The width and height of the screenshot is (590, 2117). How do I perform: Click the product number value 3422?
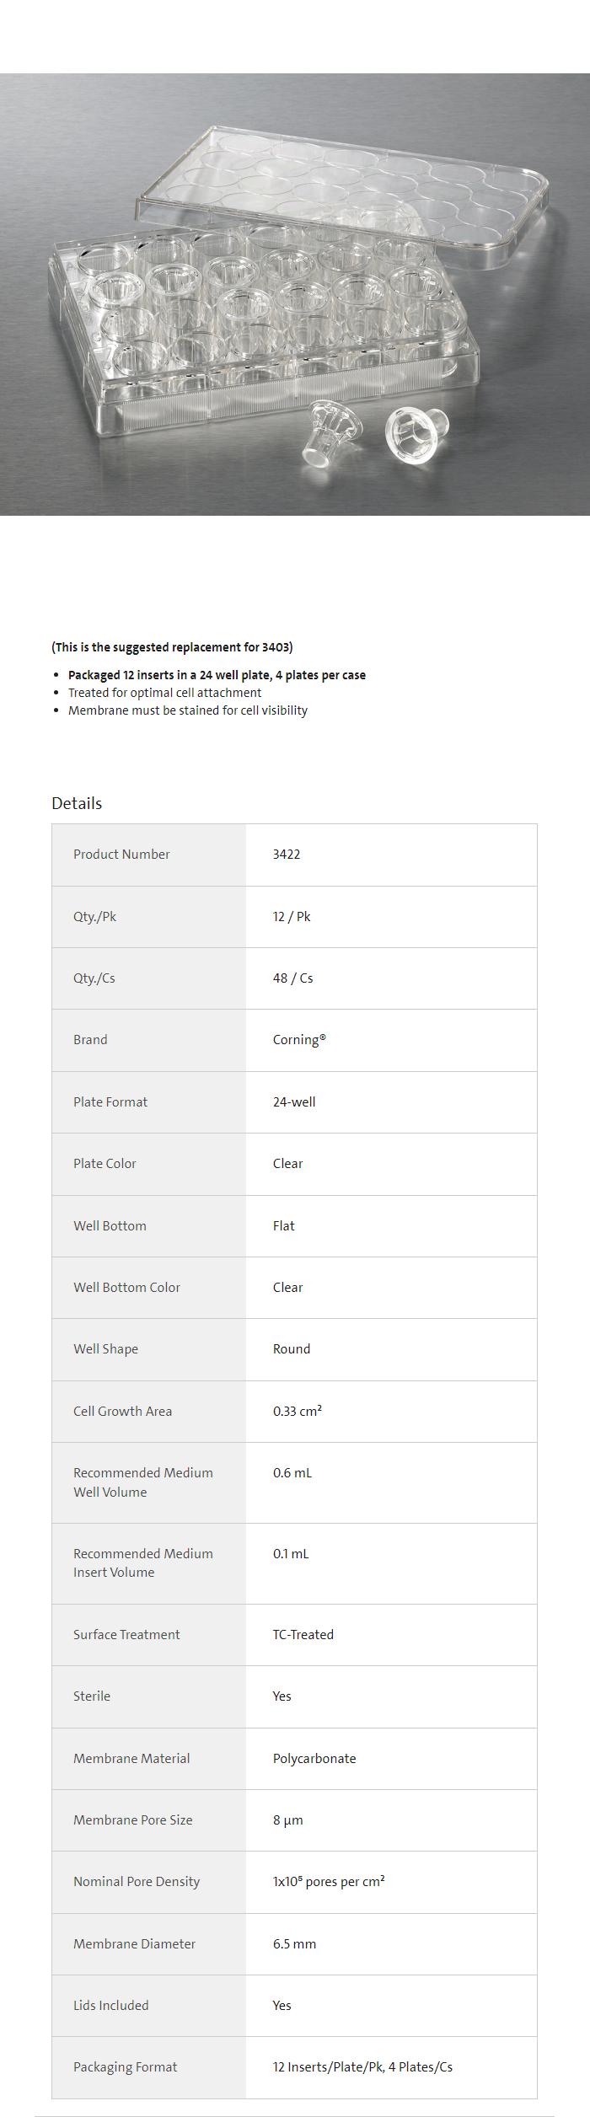287,855
